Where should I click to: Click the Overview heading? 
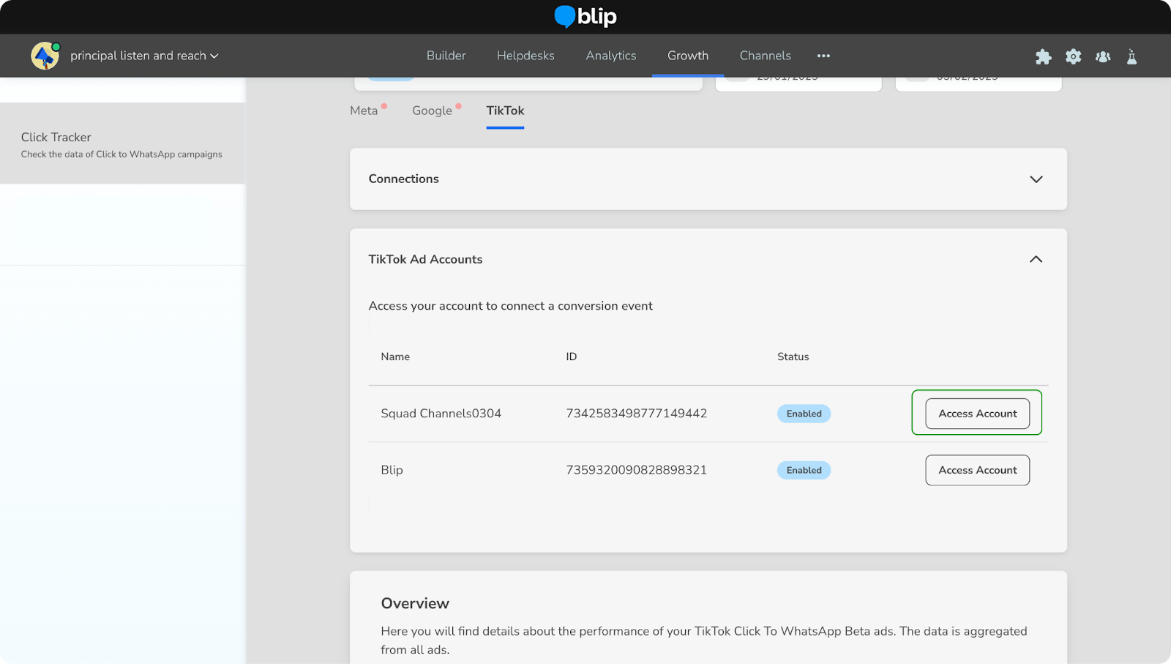pos(415,603)
